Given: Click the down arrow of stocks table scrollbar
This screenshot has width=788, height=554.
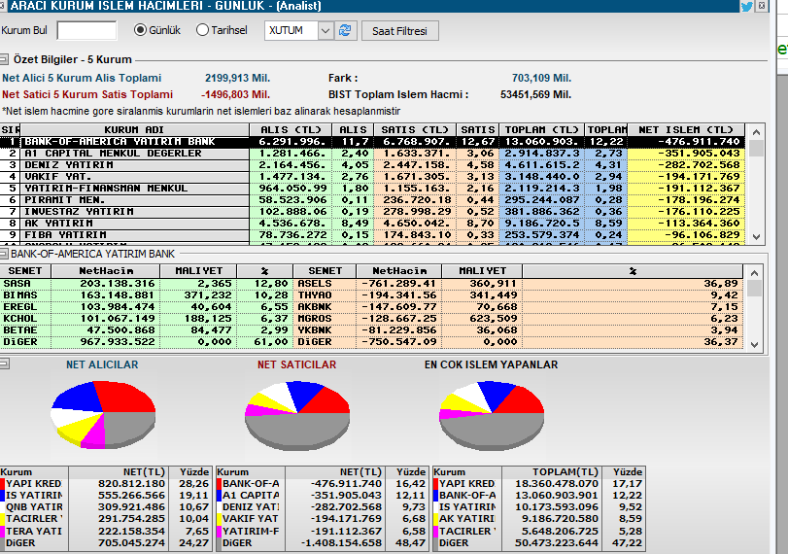Looking at the screenshot, I should 754,344.
